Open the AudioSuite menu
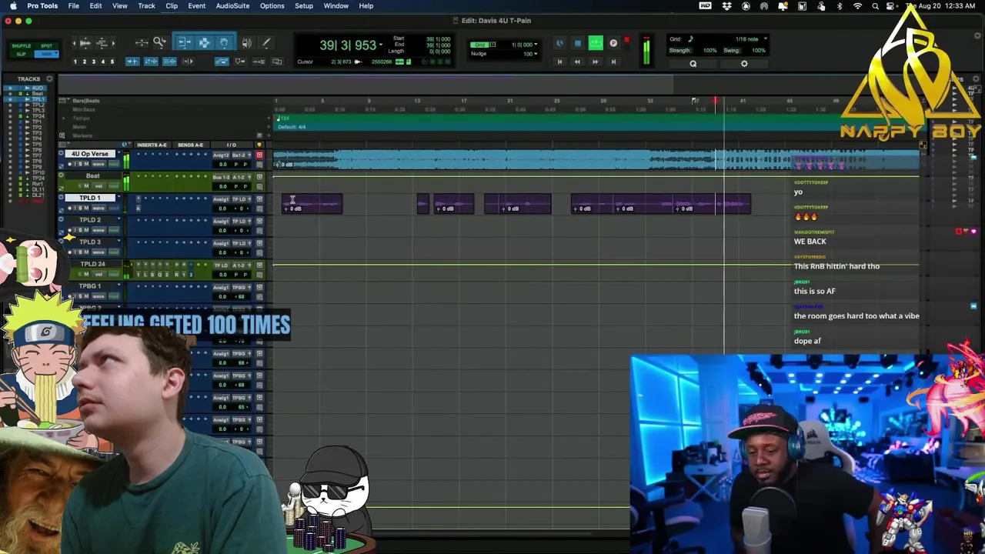Screen dimensions: 985x554 pos(232,5)
